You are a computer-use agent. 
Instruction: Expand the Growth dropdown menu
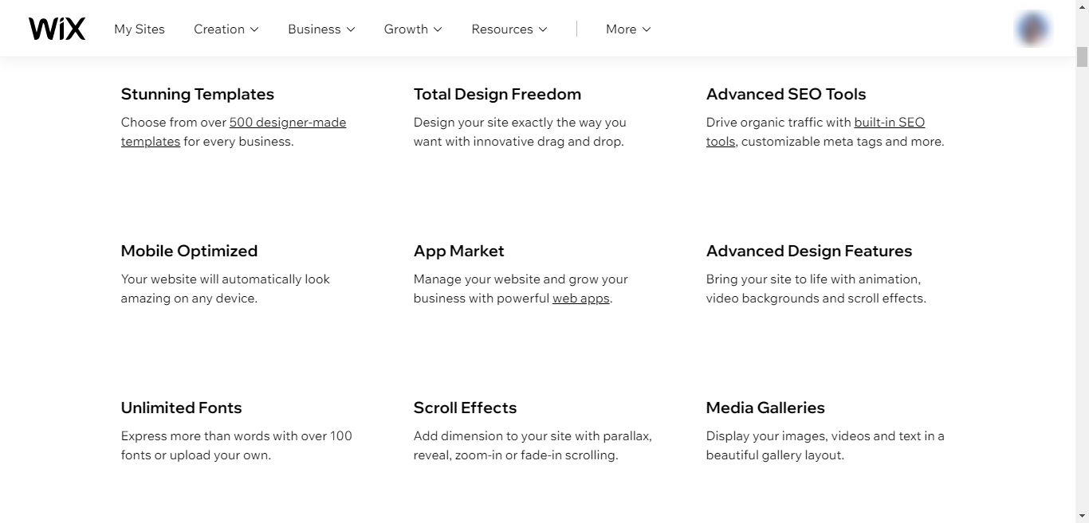[412, 29]
